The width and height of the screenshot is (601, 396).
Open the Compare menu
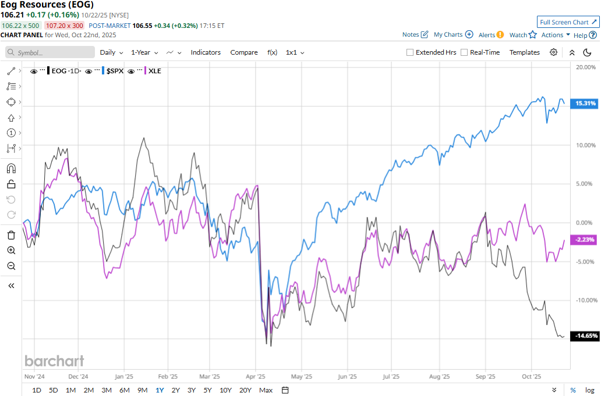[244, 52]
